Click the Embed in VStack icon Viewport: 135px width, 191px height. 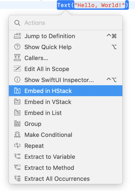tap(17, 102)
